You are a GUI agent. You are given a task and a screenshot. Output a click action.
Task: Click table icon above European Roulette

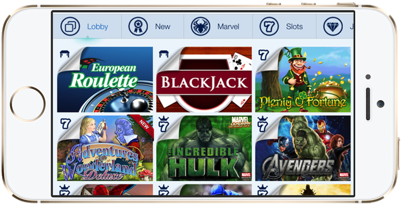[64, 54]
